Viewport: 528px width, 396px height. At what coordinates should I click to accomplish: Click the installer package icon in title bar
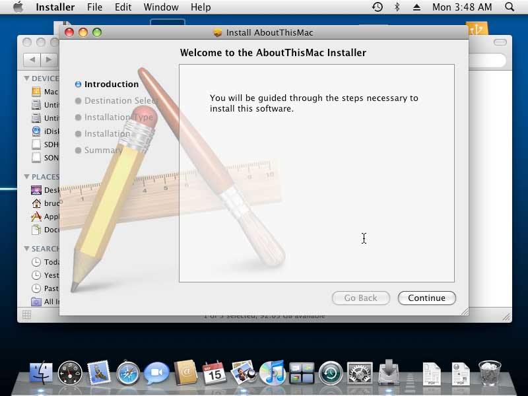click(218, 32)
